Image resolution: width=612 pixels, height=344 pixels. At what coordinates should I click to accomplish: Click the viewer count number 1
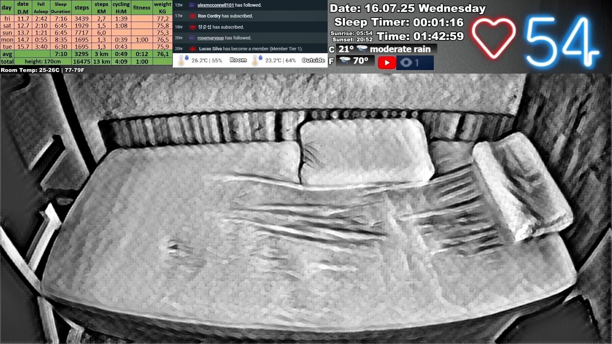(416, 63)
